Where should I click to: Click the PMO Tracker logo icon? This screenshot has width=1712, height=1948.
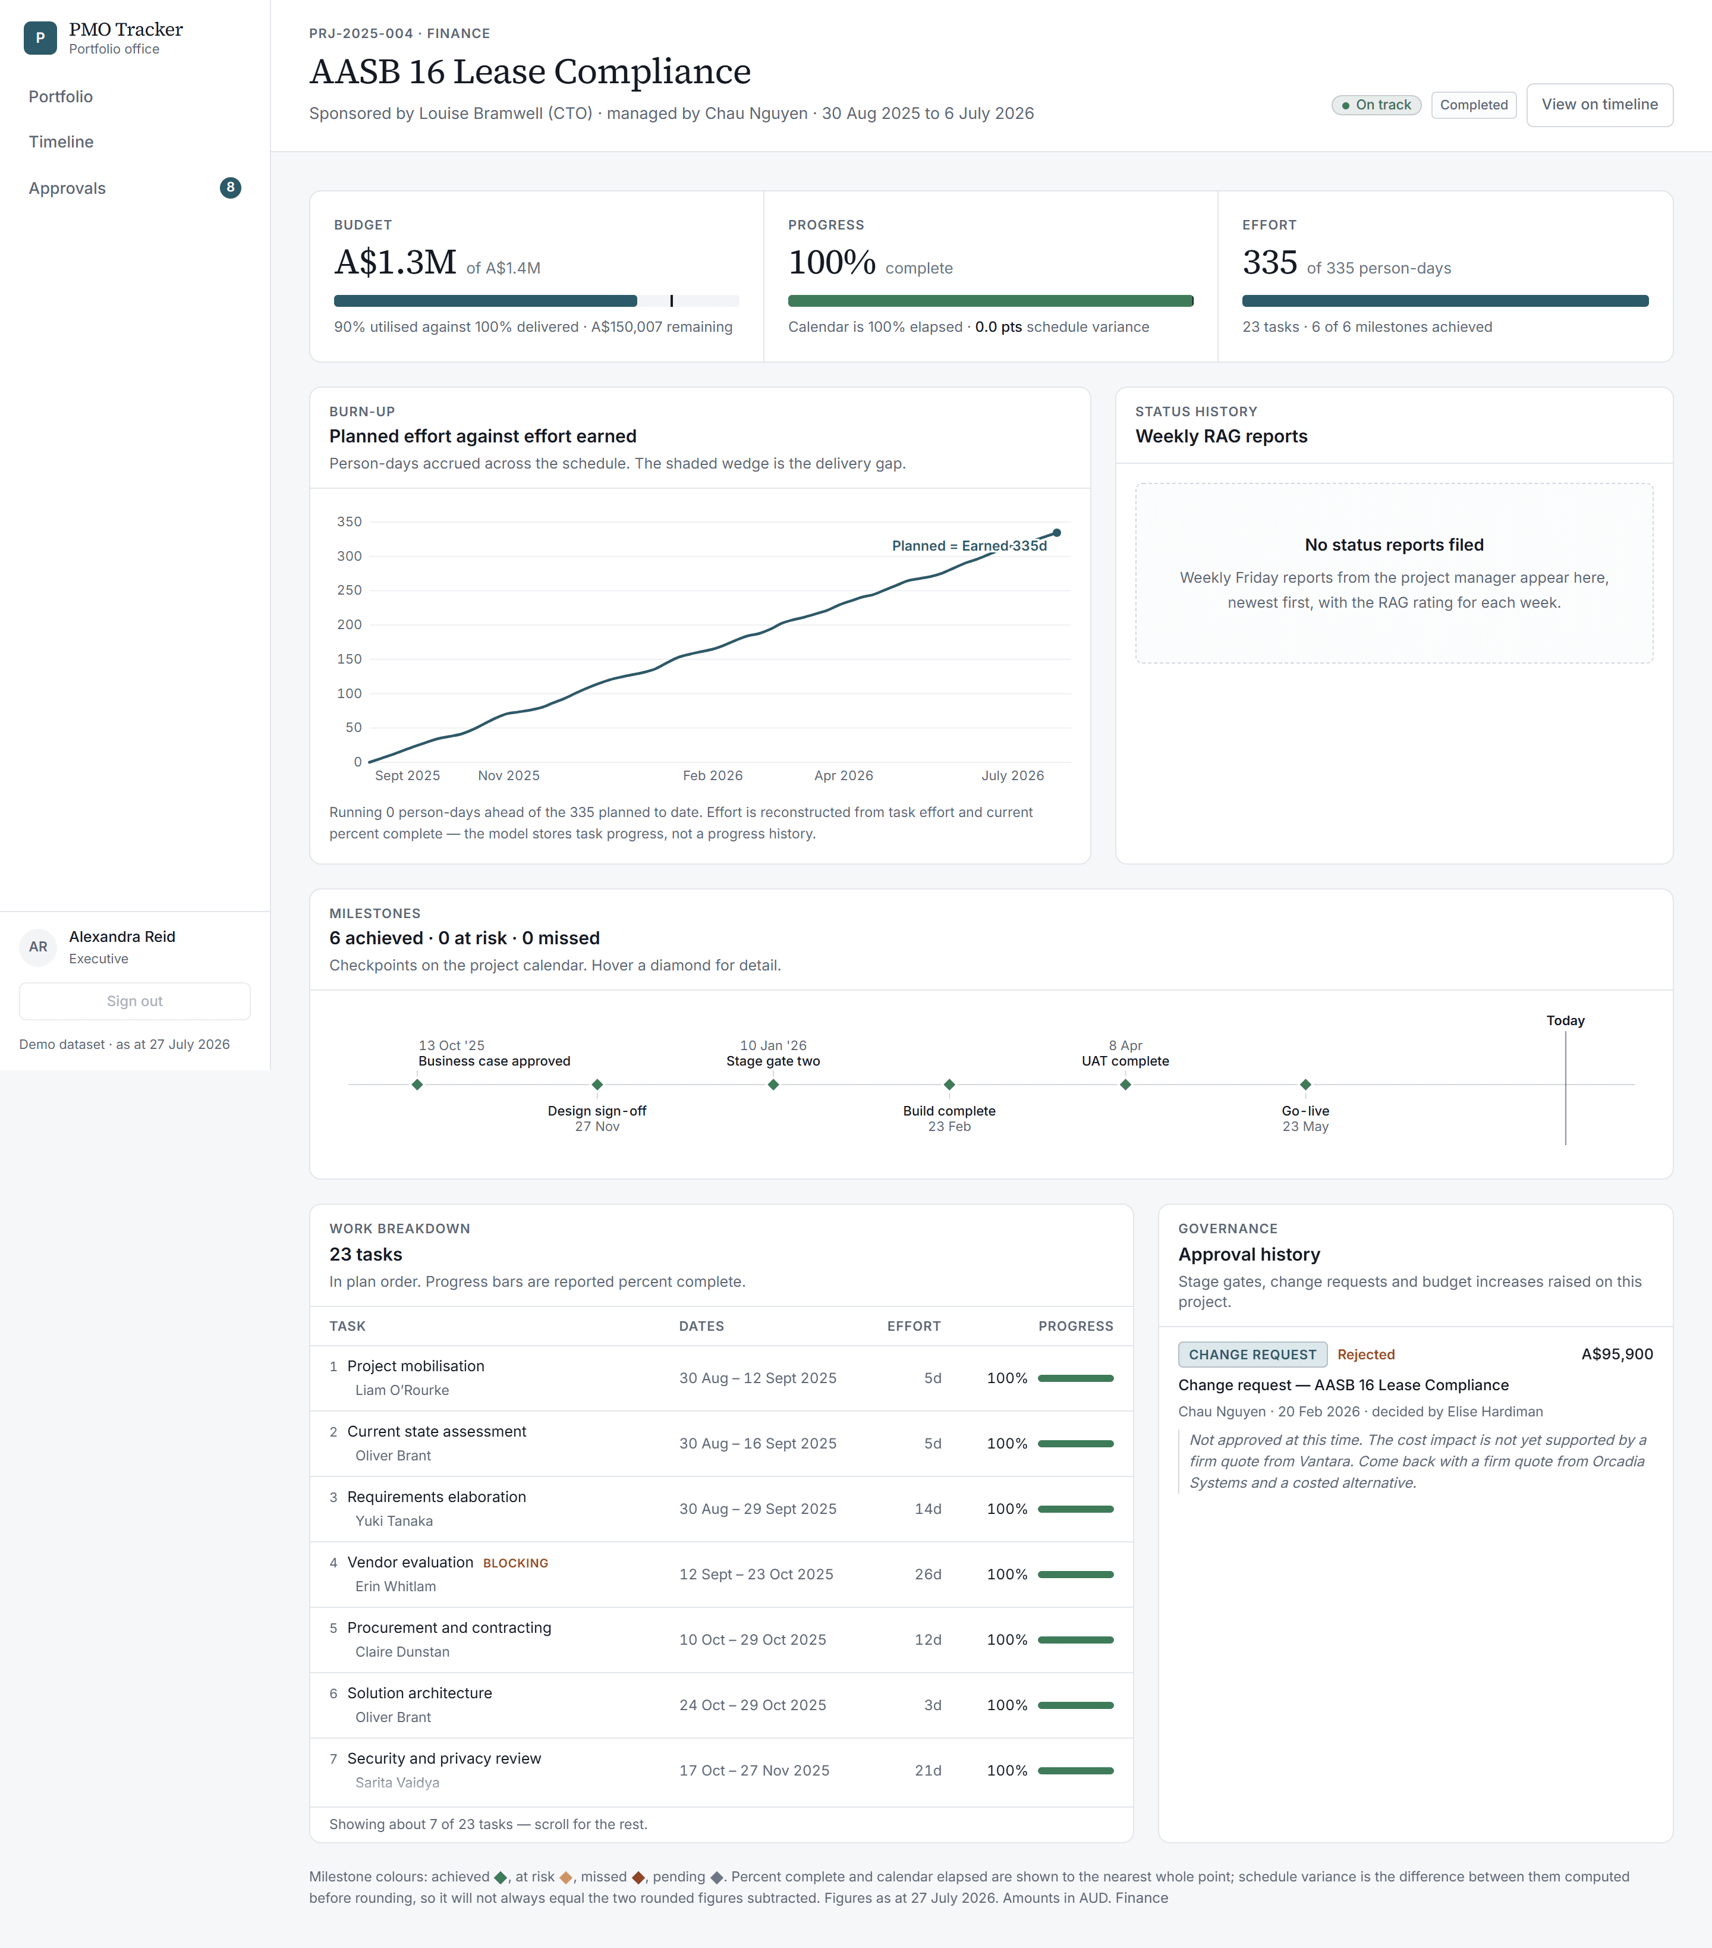click(40, 38)
